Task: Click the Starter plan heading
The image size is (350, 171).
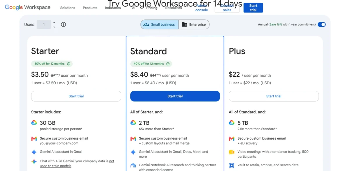Action: pos(45,51)
